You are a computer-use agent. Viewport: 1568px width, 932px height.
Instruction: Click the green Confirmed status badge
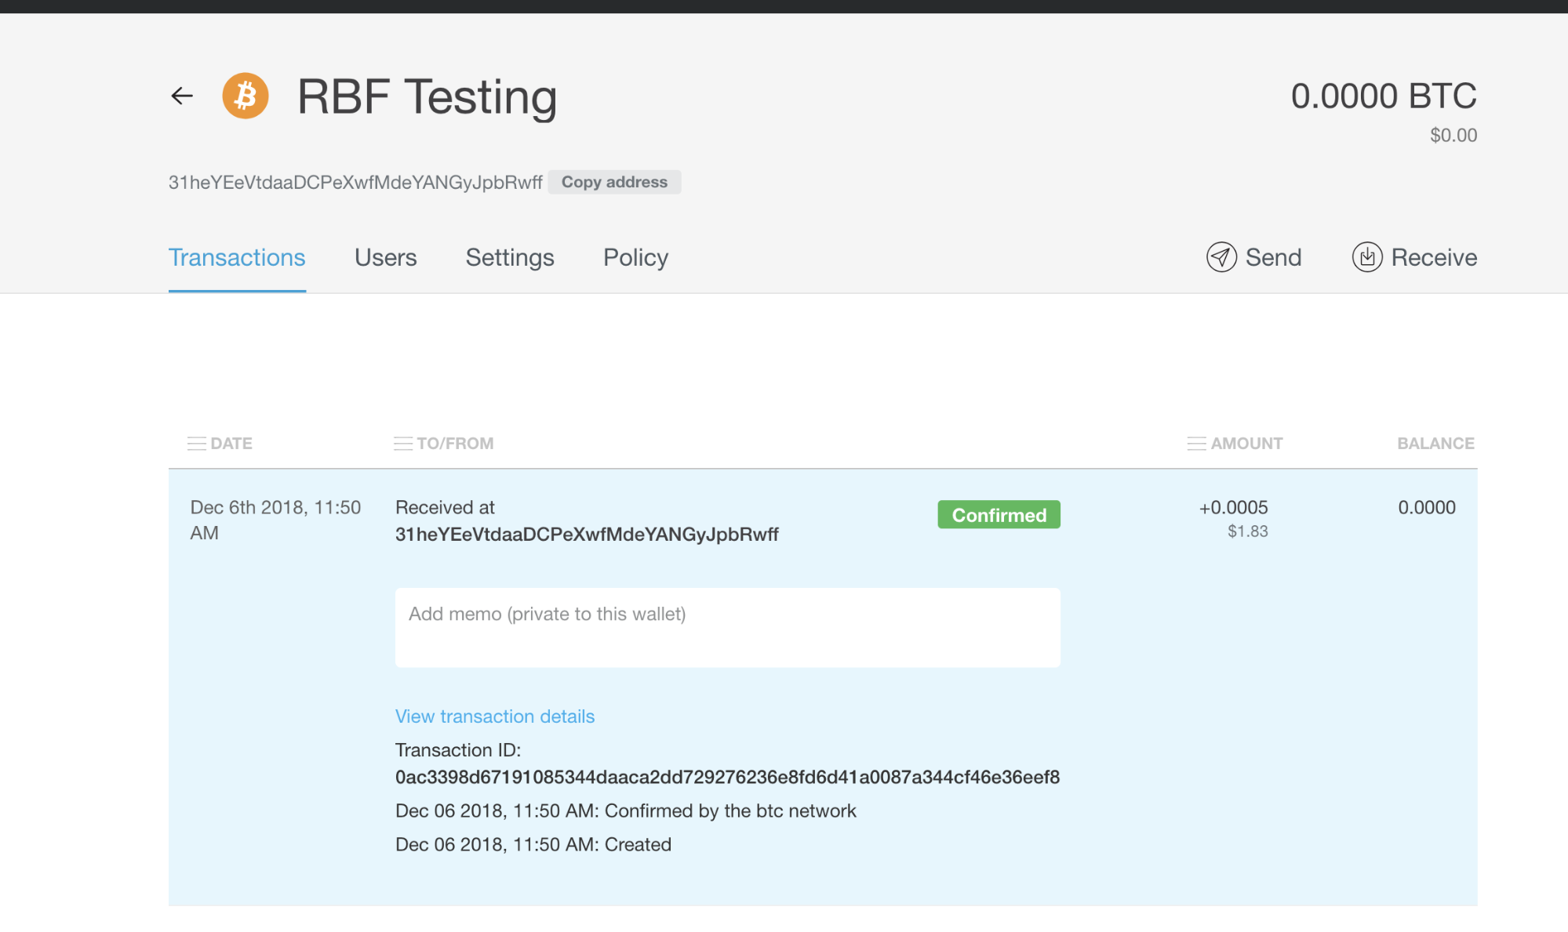tap(999, 515)
